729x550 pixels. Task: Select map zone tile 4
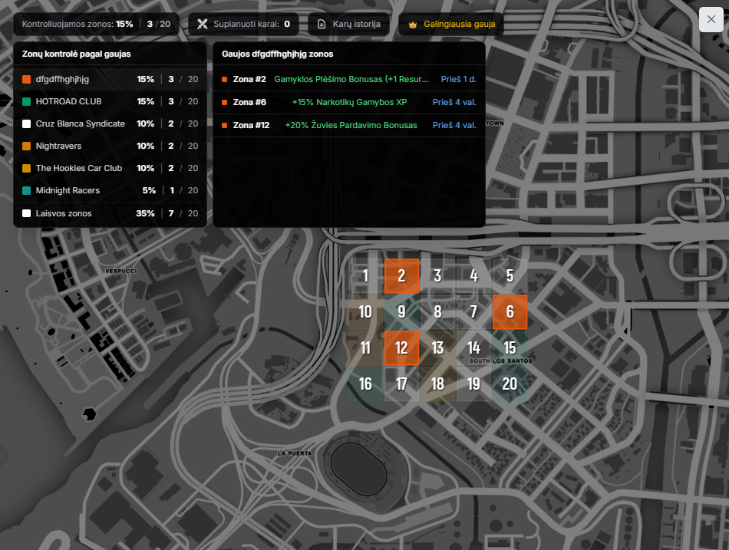click(x=473, y=275)
